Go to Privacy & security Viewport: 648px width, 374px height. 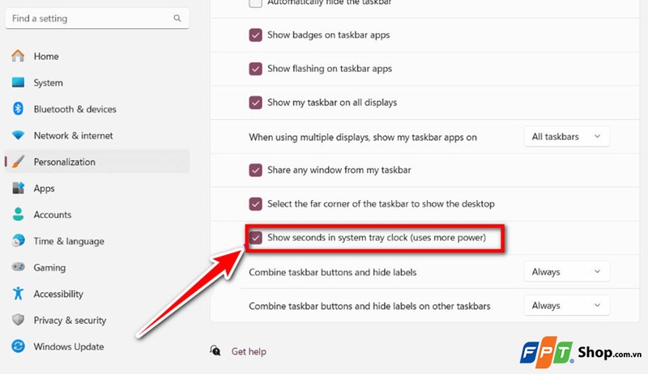(x=96, y=320)
